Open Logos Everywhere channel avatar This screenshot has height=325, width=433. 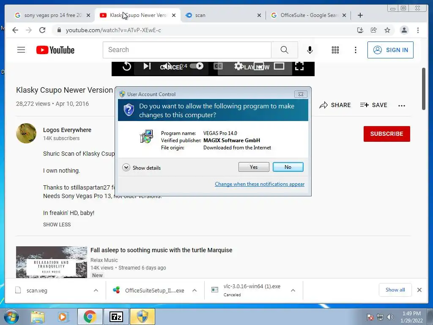point(26,133)
